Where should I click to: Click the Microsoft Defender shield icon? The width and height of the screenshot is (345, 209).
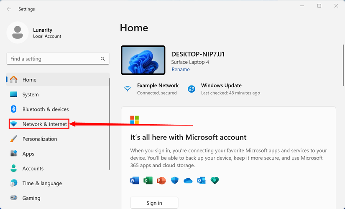click(x=175, y=181)
